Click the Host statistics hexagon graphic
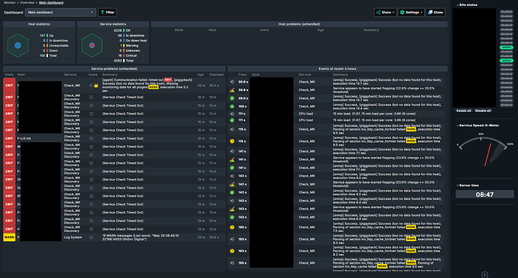Image resolution: width=518 pixels, height=278 pixels. click(18, 45)
